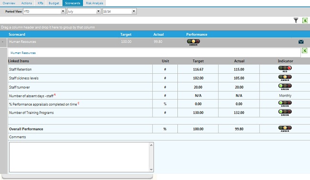The height and width of the screenshot is (180, 310).
Task: Select the Scorecards tab
Action: tap(72, 3)
